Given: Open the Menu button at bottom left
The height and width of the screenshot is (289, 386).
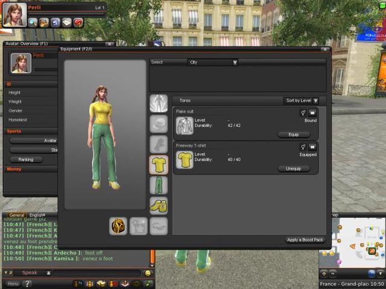Looking at the screenshot, I should 13,284.
